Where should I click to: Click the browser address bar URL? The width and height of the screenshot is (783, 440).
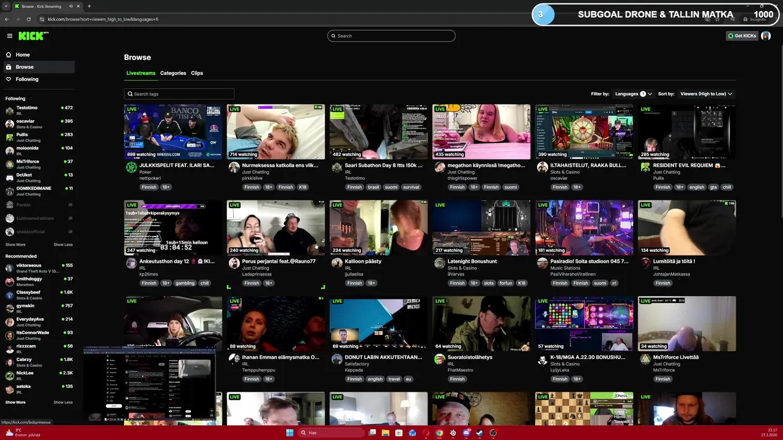[x=103, y=19]
